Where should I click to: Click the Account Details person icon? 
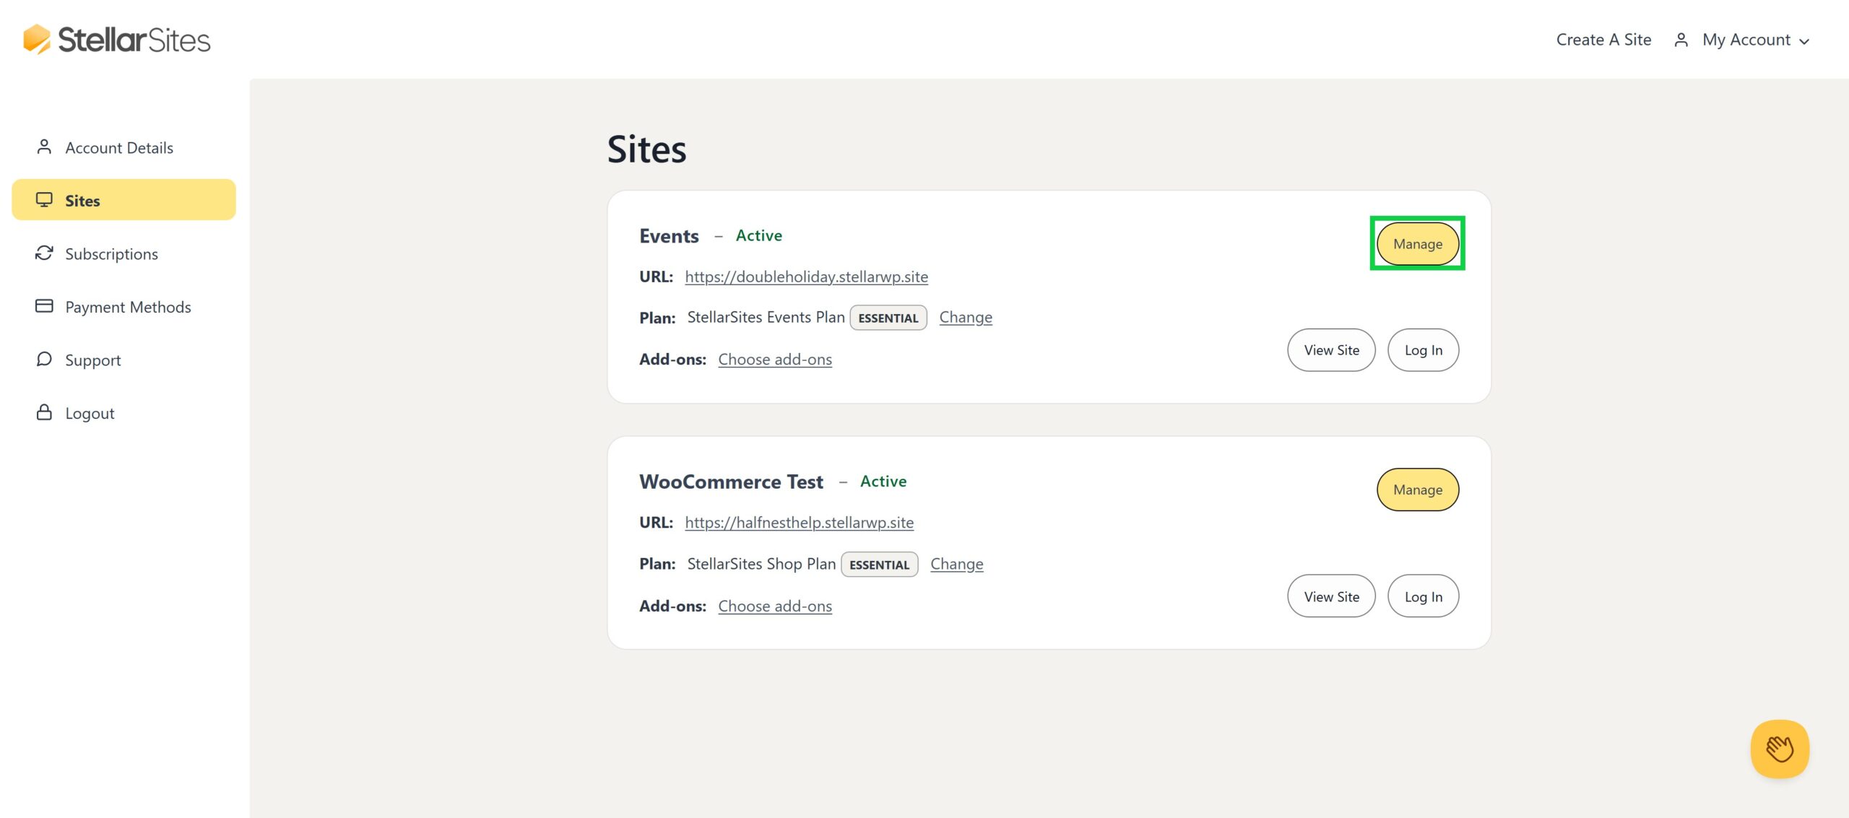[44, 147]
